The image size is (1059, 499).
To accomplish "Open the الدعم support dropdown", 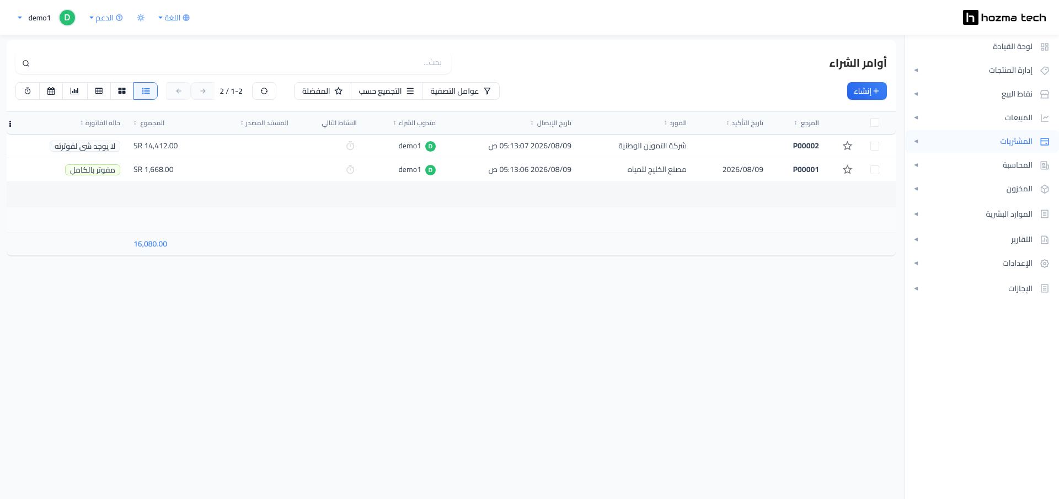I will 106,18.
